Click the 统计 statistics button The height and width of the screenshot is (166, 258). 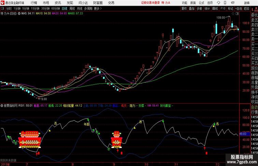207,9
